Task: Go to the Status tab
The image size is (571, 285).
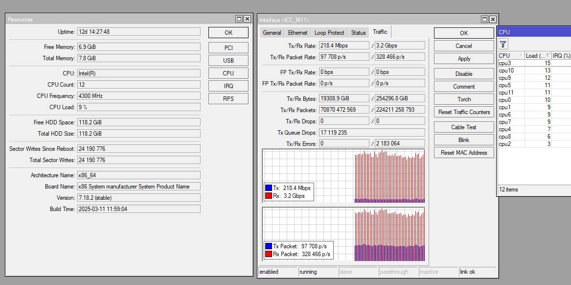Action: [358, 33]
